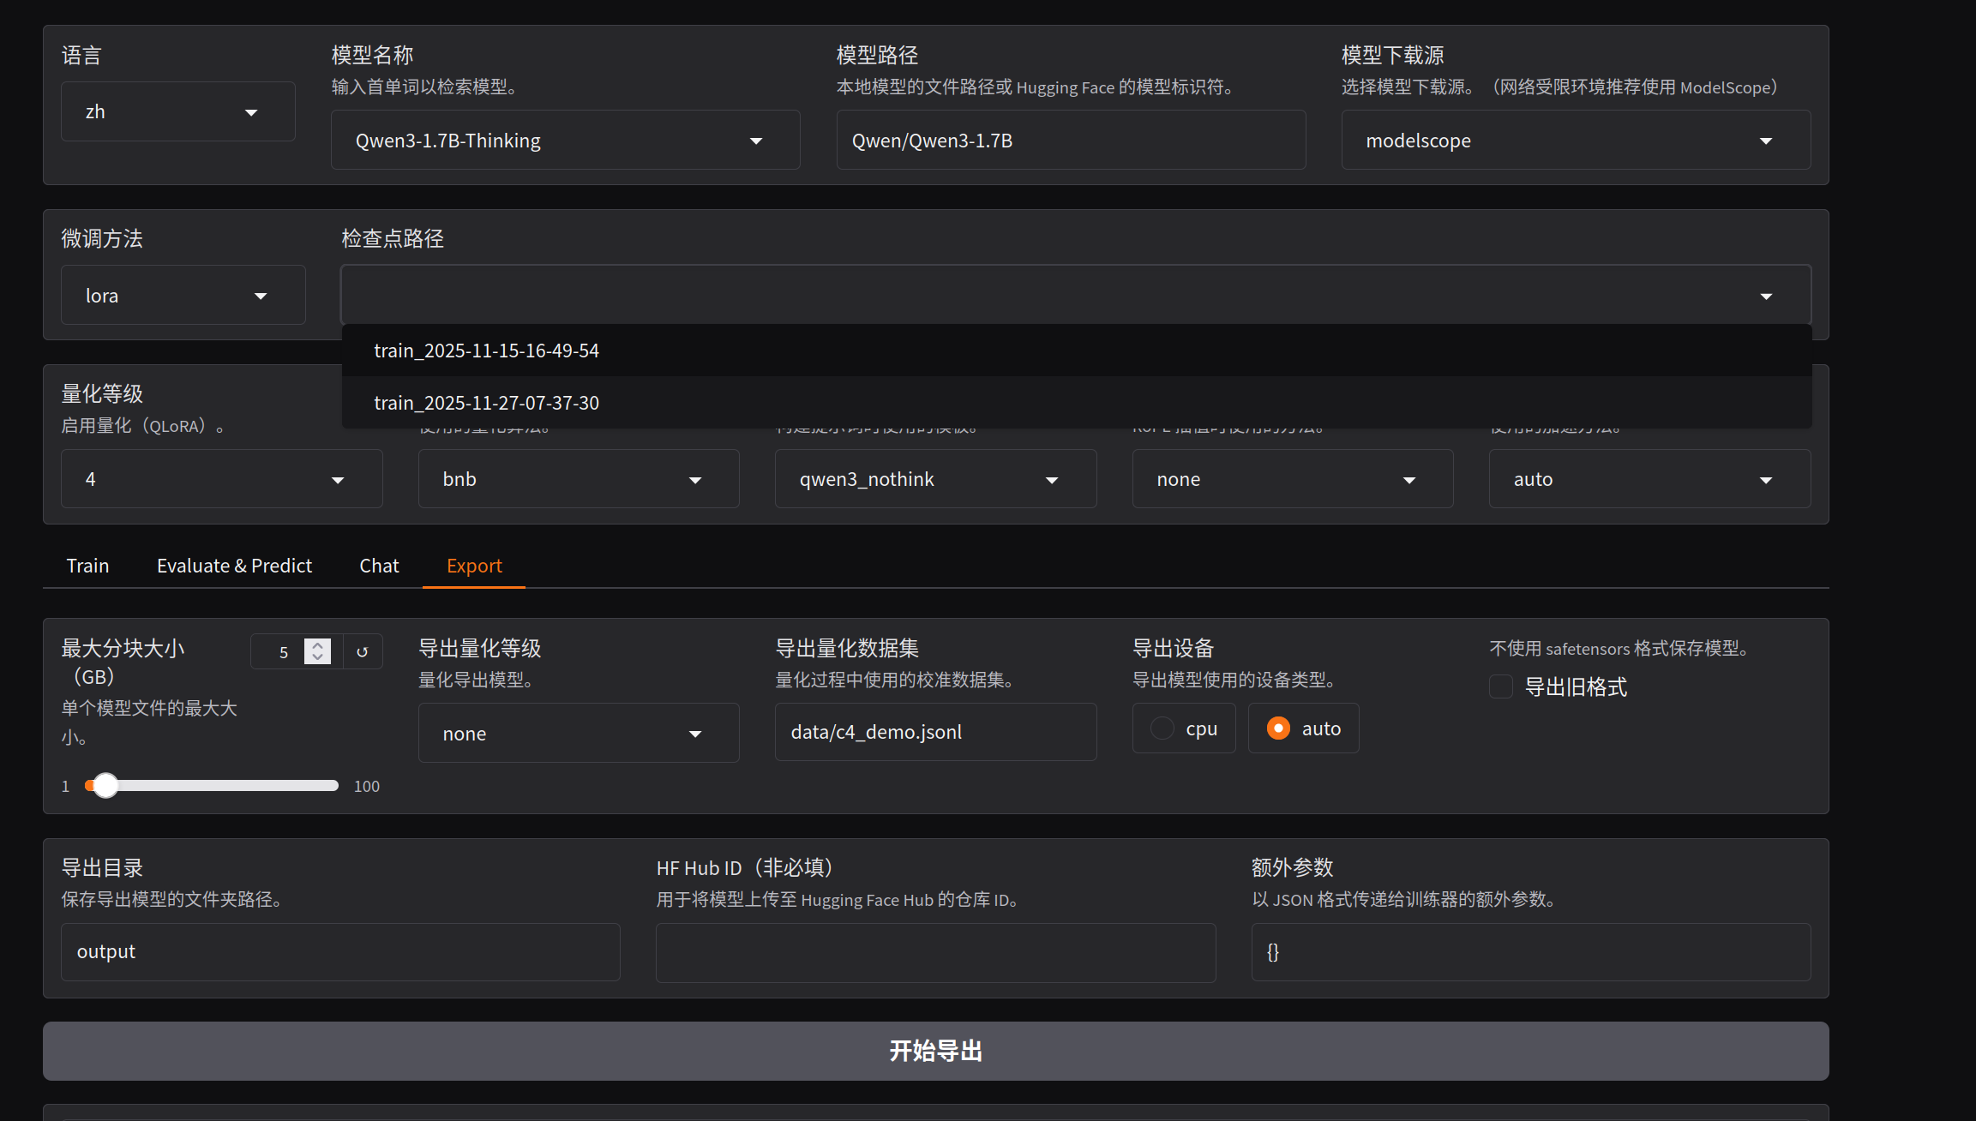
Task: Select the cpu export device option
Action: 1163,728
